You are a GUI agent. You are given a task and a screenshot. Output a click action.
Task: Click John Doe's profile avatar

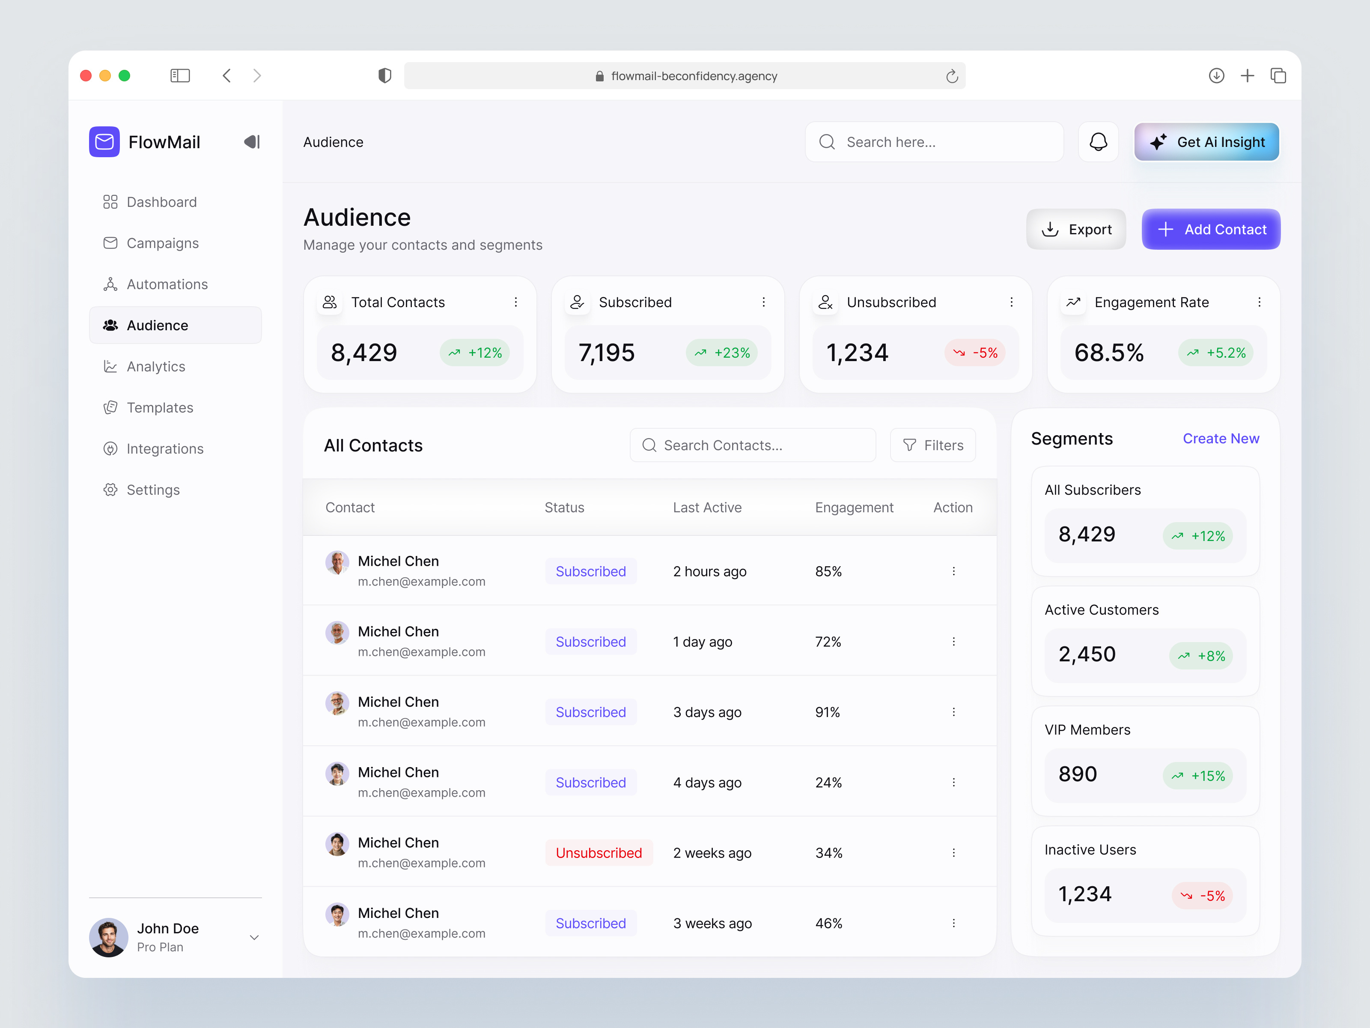coord(108,937)
